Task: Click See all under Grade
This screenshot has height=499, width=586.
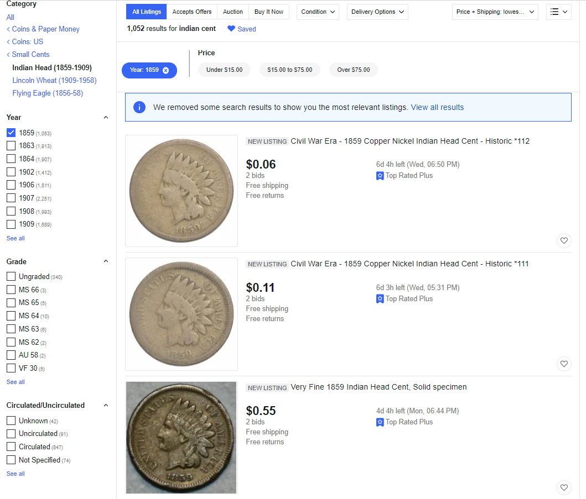Action: (x=15, y=382)
